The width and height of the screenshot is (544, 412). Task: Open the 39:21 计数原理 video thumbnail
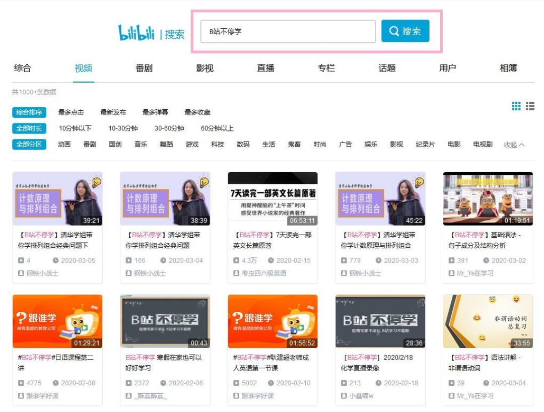click(57, 199)
